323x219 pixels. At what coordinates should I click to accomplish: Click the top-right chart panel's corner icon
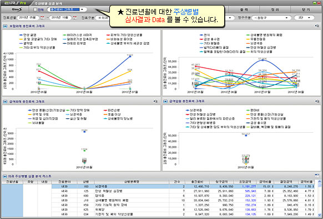pos(317,26)
